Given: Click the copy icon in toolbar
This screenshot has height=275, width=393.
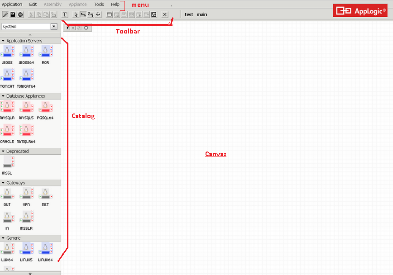Looking at the screenshot, I should [x=38, y=14].
